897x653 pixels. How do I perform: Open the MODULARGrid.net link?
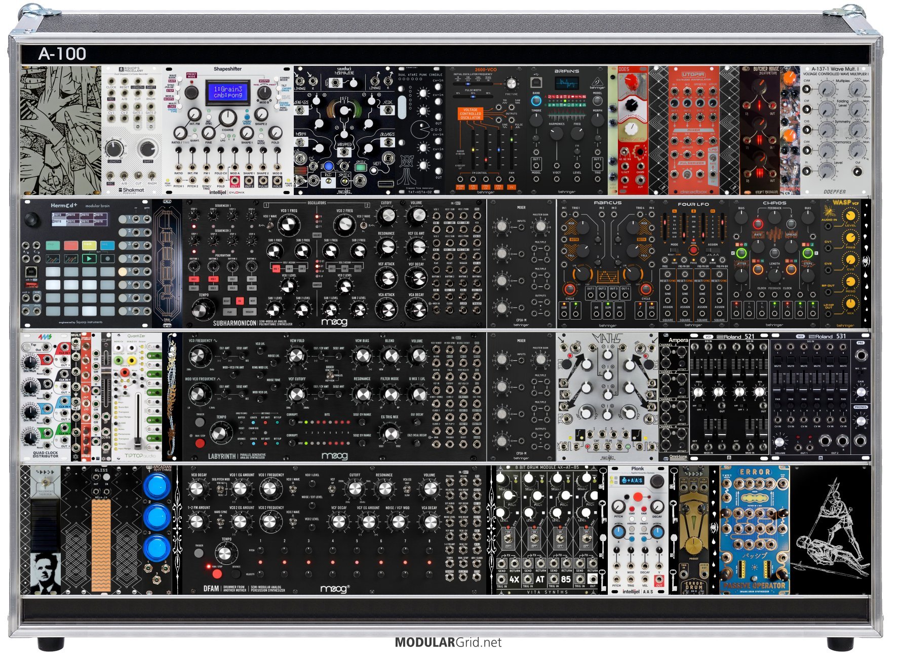(x=448, y=642)
